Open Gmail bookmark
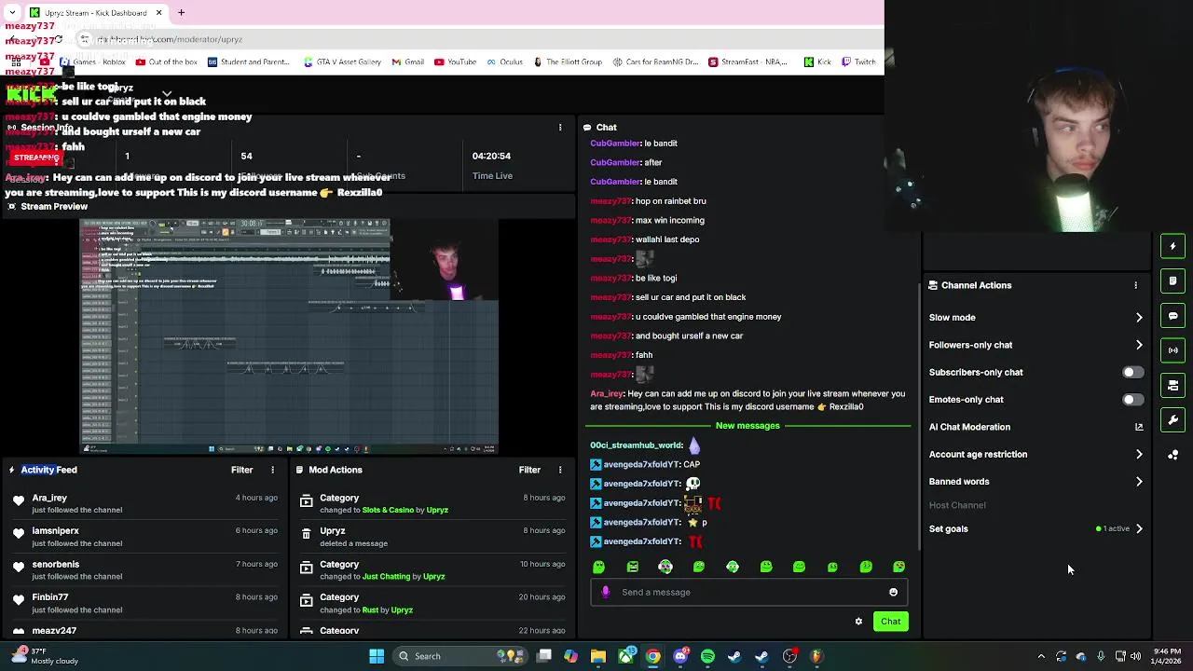This screenshot has width=1193, height=671. [x=408, y=62]
